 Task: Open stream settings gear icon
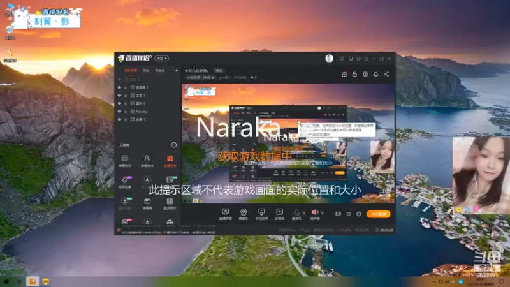point(359,214)
